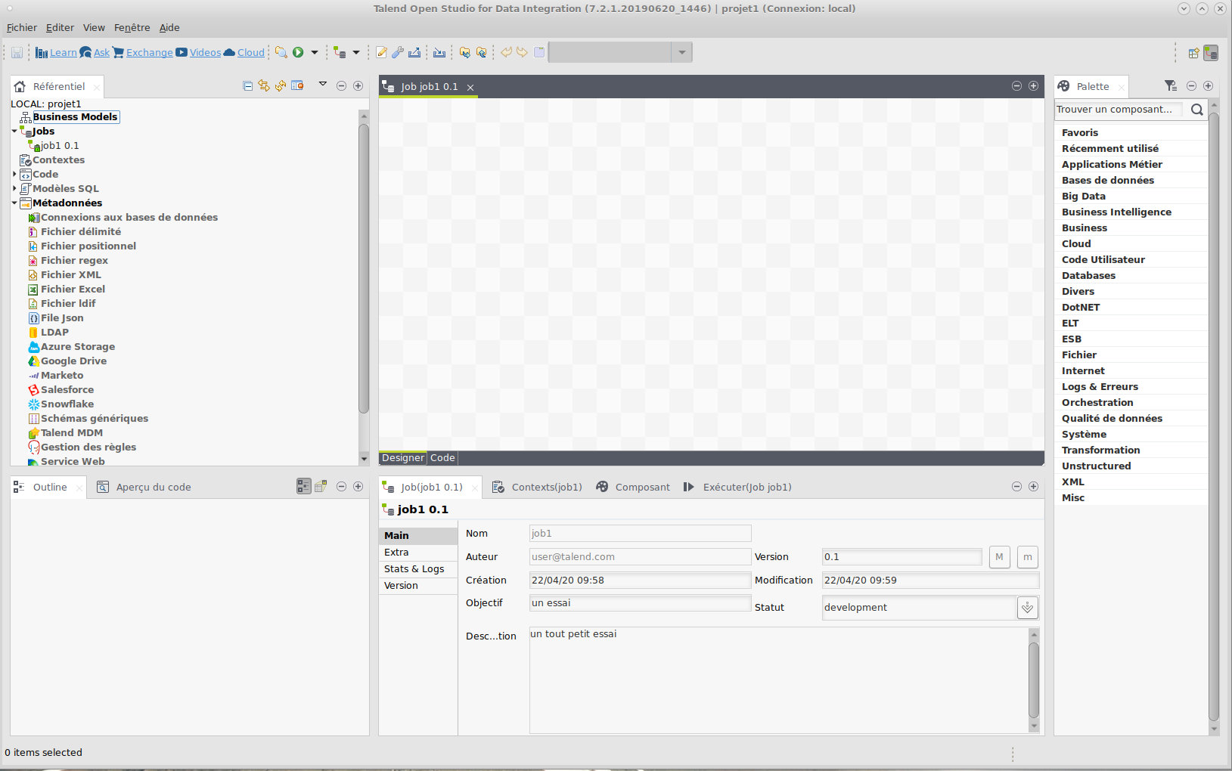The height and width of the screenshot is (771, 1232).
Task: Click the last perspective icon at the toolbar's right end
Action: (1211, 53)
